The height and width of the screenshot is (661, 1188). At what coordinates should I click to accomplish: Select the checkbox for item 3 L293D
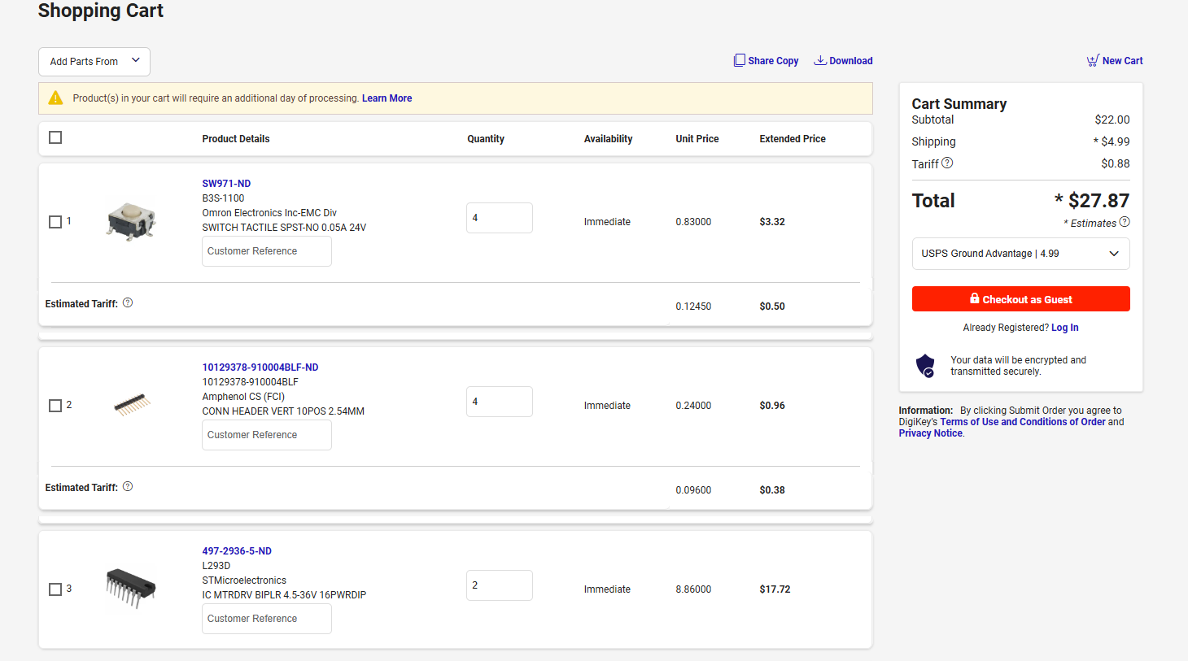[55, 589]
